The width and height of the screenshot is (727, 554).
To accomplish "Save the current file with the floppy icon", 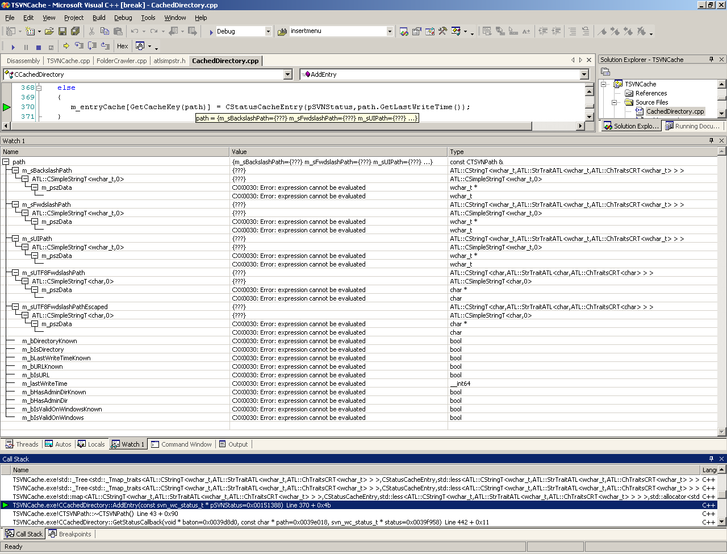I will [62, 31].
